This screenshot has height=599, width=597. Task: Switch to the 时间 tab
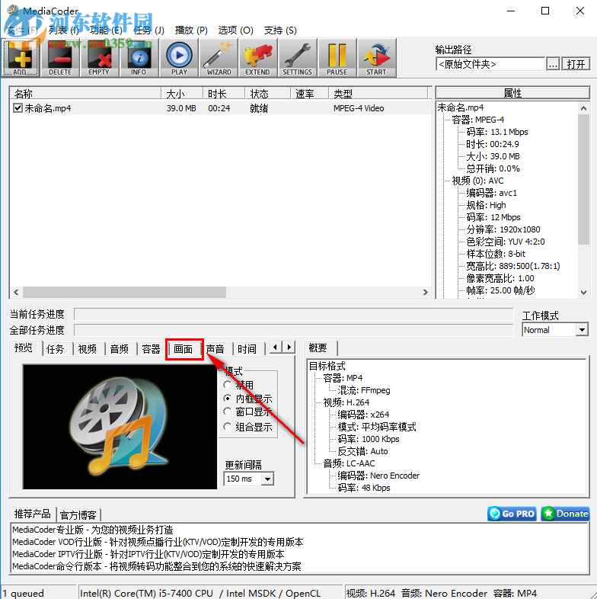tap(247, 349)
